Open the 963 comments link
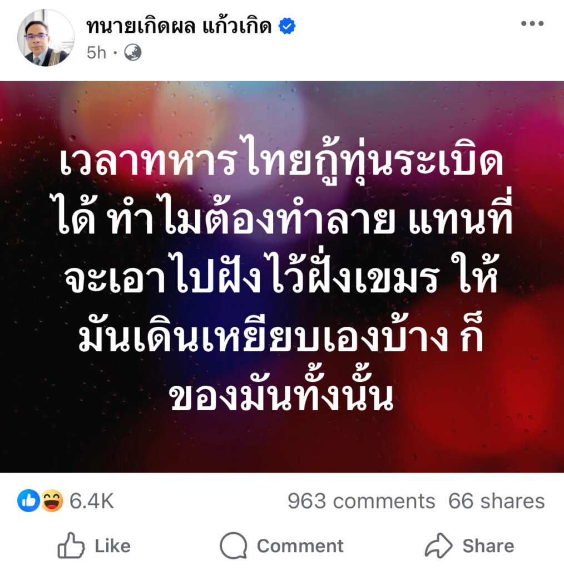This screenshot has width=564, height=570. [x=362, y=501]
